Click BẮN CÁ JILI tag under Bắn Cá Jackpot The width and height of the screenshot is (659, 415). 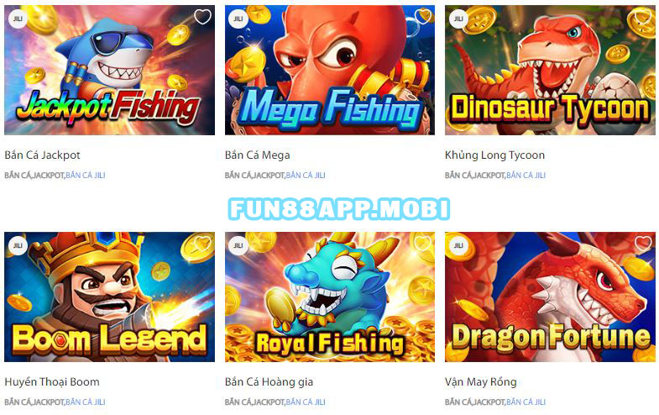pyautogui.click(x=86, y=176)
